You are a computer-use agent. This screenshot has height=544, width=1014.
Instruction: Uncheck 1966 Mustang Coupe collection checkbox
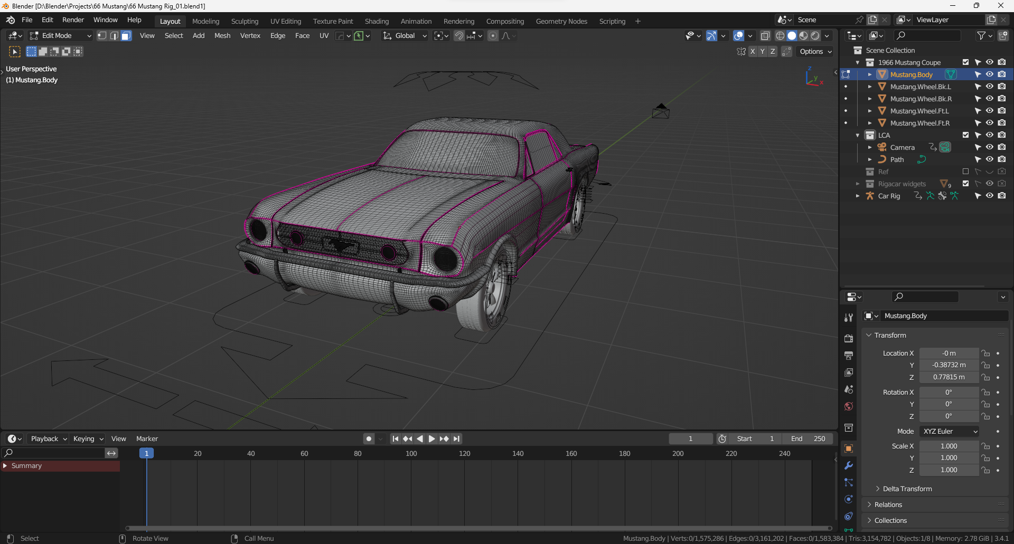[x=965, y=62]
